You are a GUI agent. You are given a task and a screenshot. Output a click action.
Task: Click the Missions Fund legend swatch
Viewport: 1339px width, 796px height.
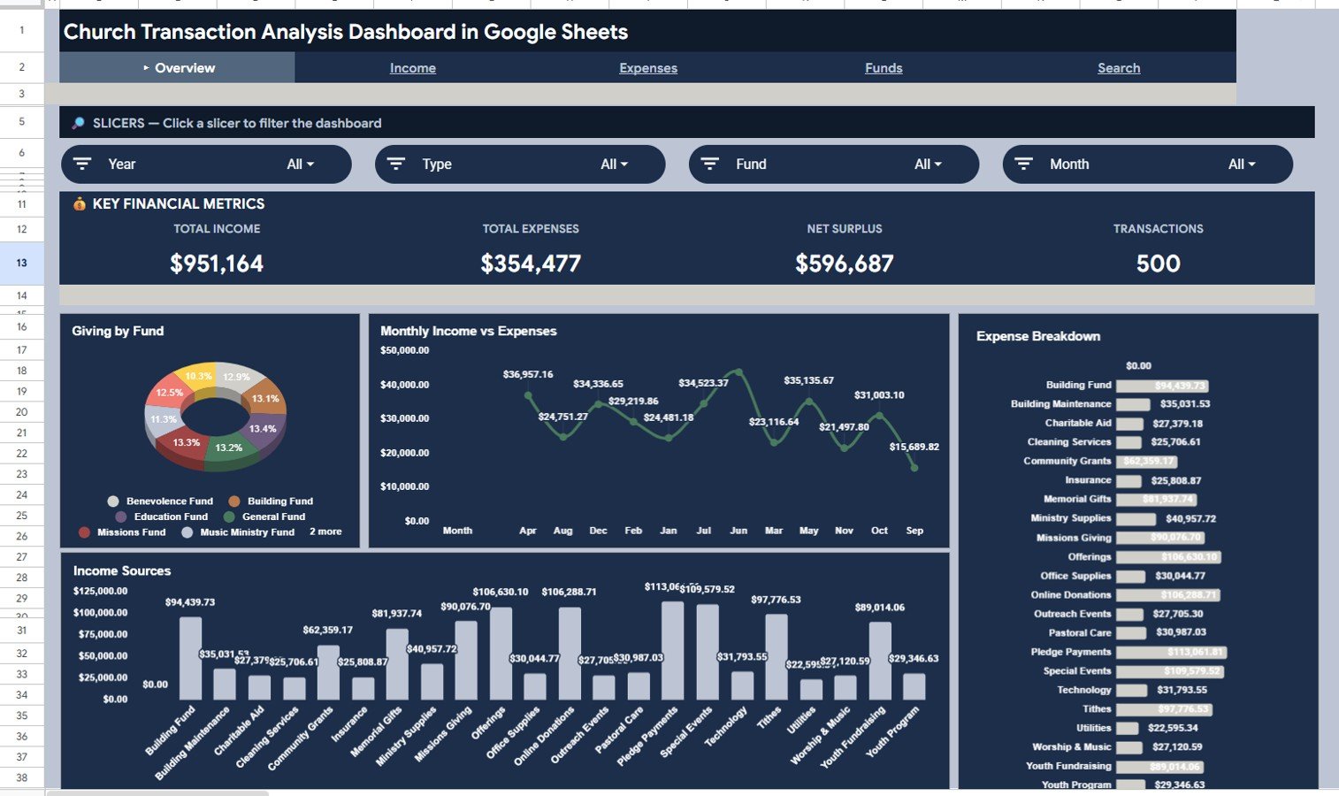click(84, 532)
